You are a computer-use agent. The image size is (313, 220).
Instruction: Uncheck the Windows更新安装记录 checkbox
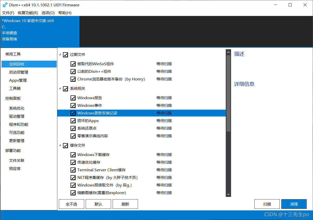73,113
